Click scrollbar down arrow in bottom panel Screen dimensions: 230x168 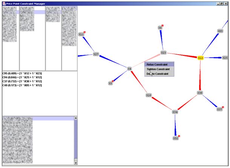click(x=75, y=163)
